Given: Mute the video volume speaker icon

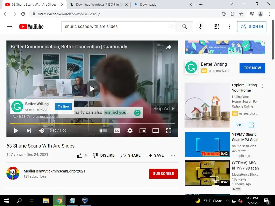Looking at the screenshot, I should (x=42, y=131).
